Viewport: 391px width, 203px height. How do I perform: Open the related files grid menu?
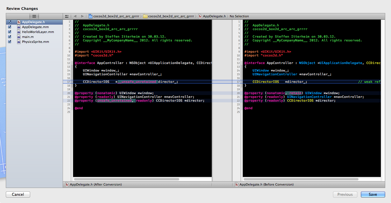[x=67, y=17]
